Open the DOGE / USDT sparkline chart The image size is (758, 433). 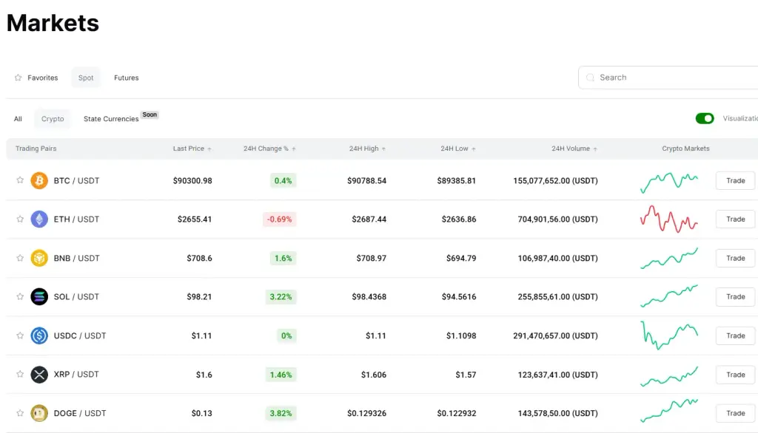[669, 411]
